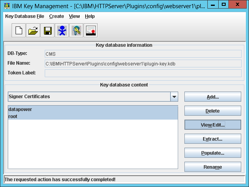Open the Create menu

point(56,16)
